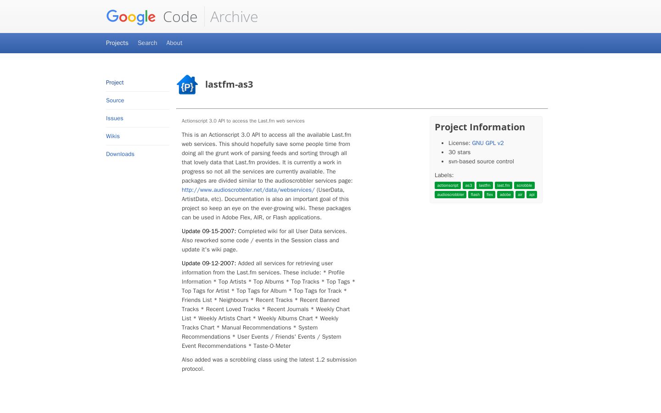
Task: Open the audioscrobbler.net webservices link
Action: pos(248,190)
